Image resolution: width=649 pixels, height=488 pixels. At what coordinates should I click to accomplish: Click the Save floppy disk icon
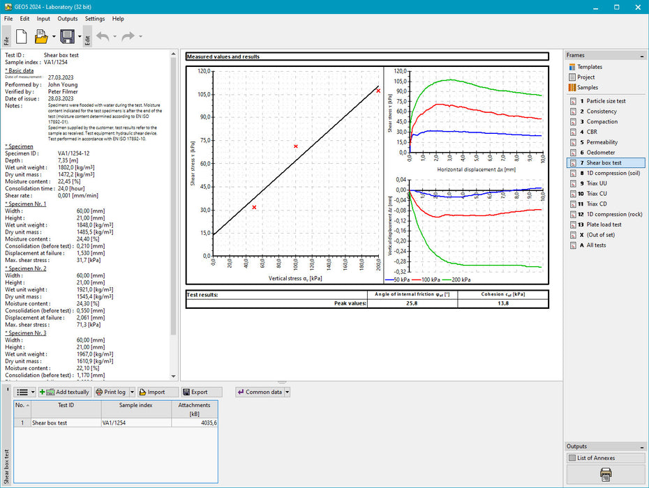click(x=67, y=36)
